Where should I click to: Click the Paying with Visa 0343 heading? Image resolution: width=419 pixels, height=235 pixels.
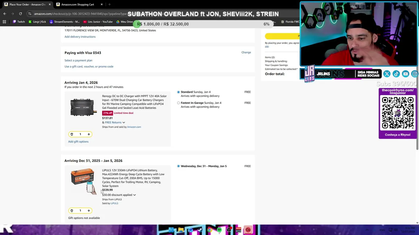pyautogui.click(x=83, y=53)
